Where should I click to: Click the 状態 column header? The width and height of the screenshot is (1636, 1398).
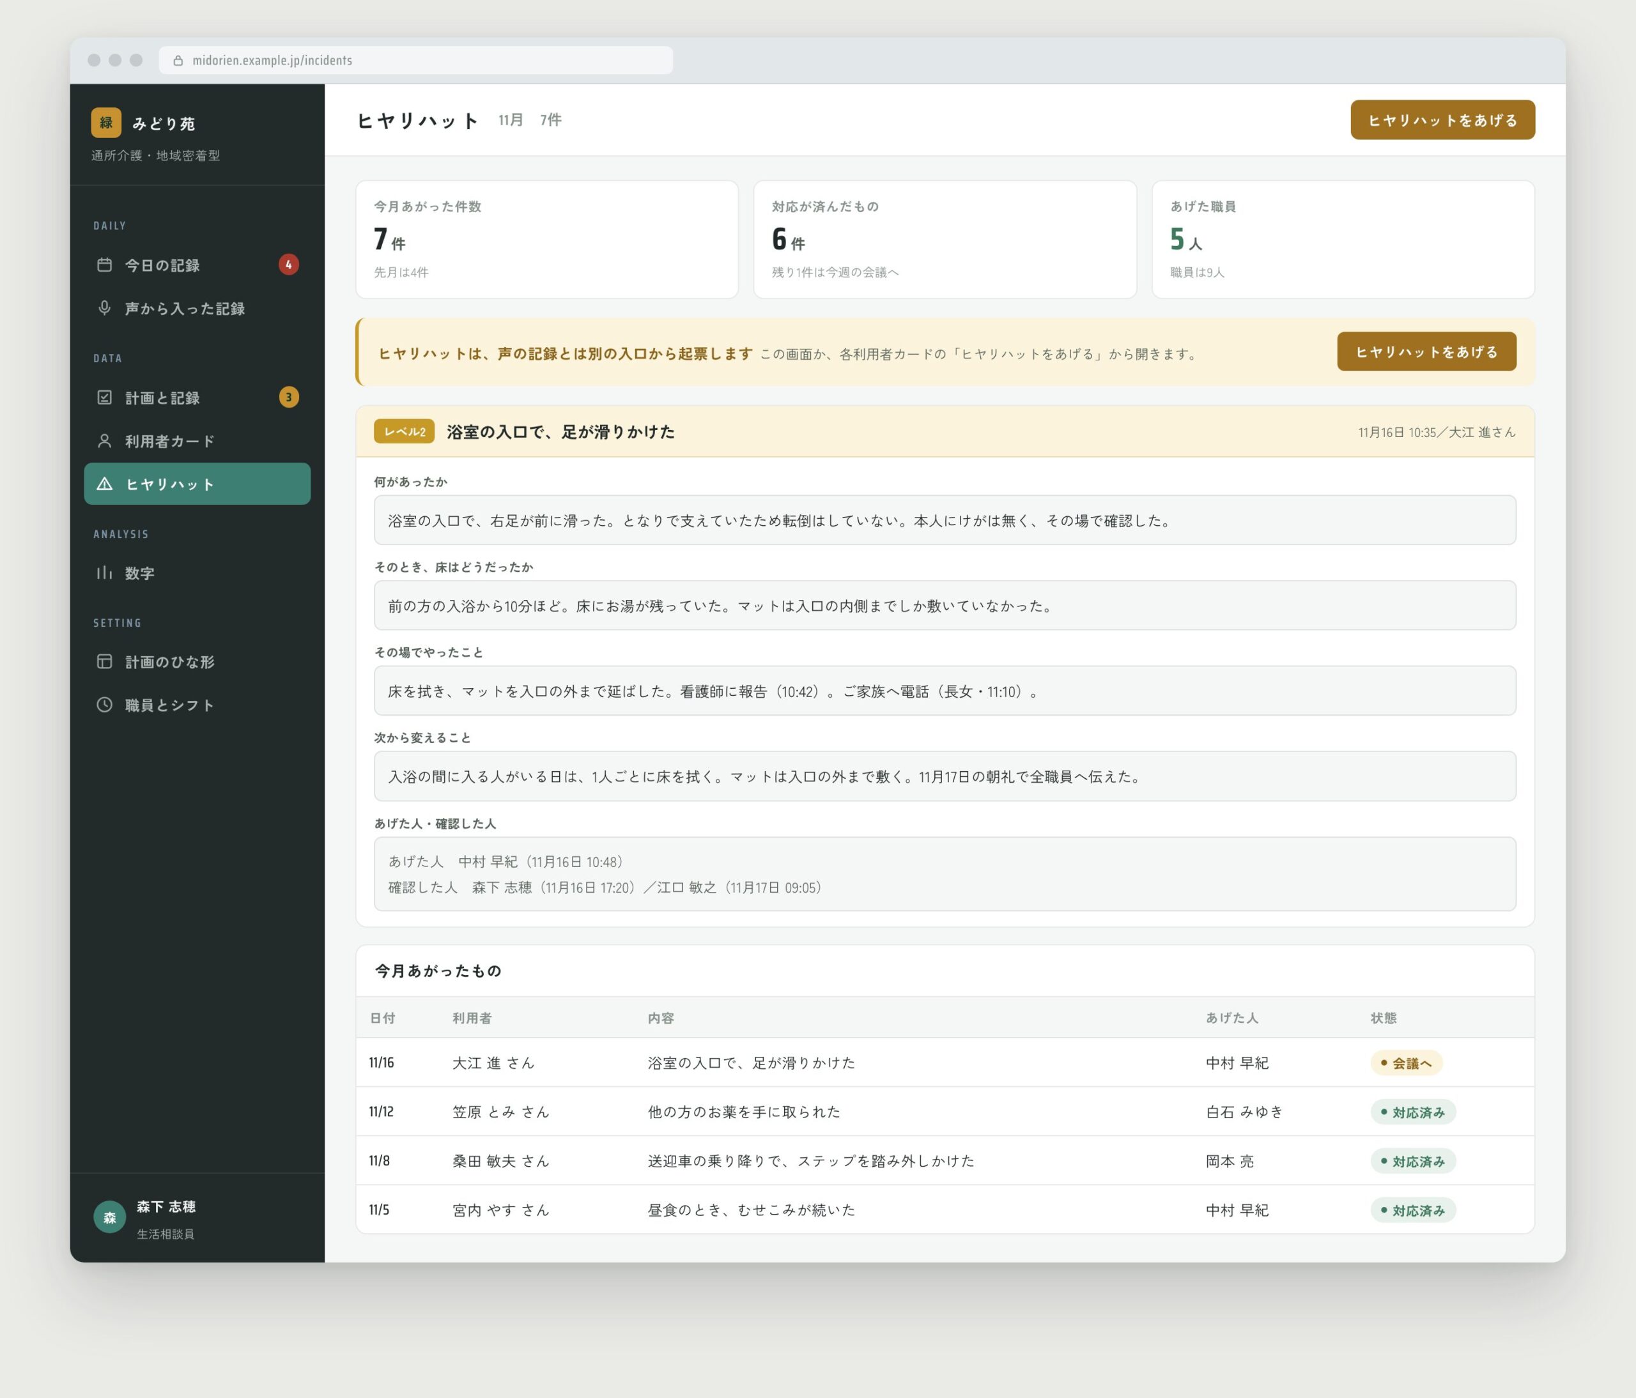click(1384, 1018)
